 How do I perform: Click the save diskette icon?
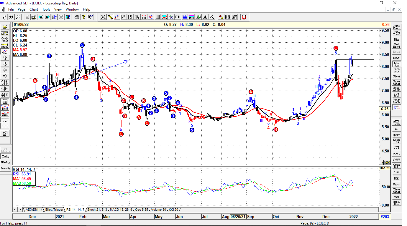point(34,17)
